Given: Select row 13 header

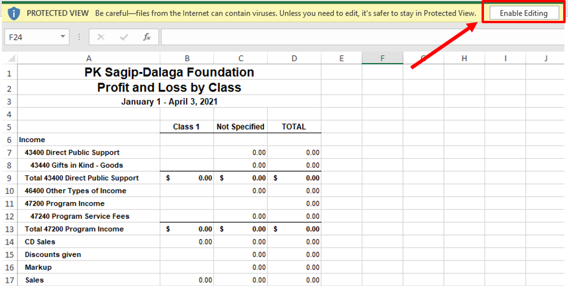Looking at the screenshot, I should pos(10,229).
